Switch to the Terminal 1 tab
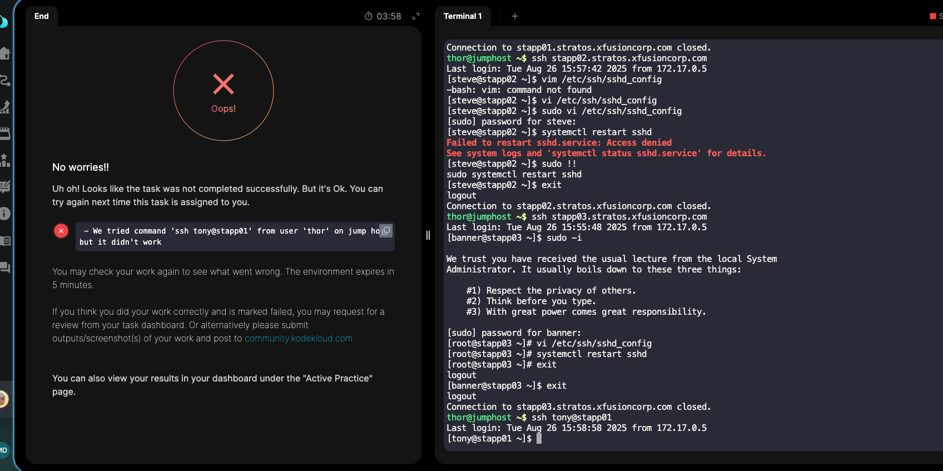This screenshot has width=943, height=471. (463, 16)
